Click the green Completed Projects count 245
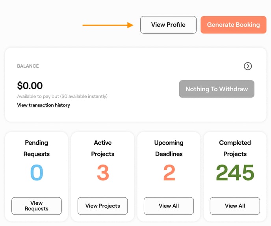This screenshot has width=271, height=226. click(235, 173)
